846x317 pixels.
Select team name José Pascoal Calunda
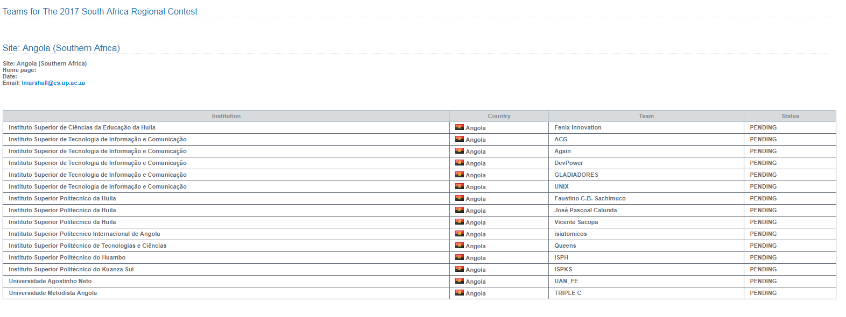[586, 210]
